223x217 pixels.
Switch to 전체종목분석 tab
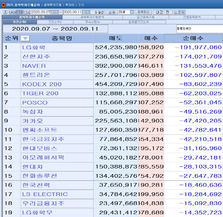coord(192,17)
